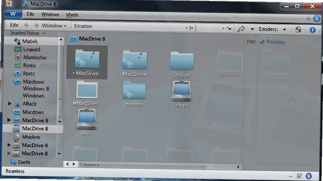
Task: Open the Windows menu in menu bar
Action: pyautogui.click(x=50, y=15)
